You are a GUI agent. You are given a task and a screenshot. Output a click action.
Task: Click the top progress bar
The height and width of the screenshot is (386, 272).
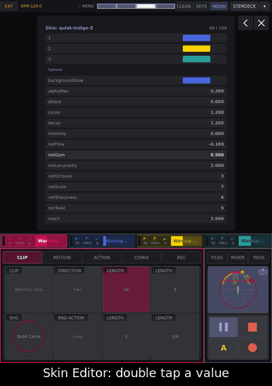tap(136, 6)
